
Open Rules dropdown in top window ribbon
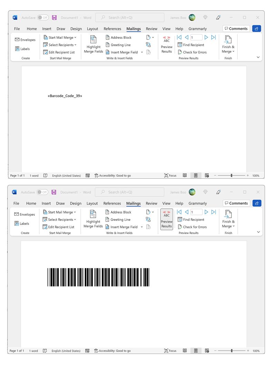(150, 37)
